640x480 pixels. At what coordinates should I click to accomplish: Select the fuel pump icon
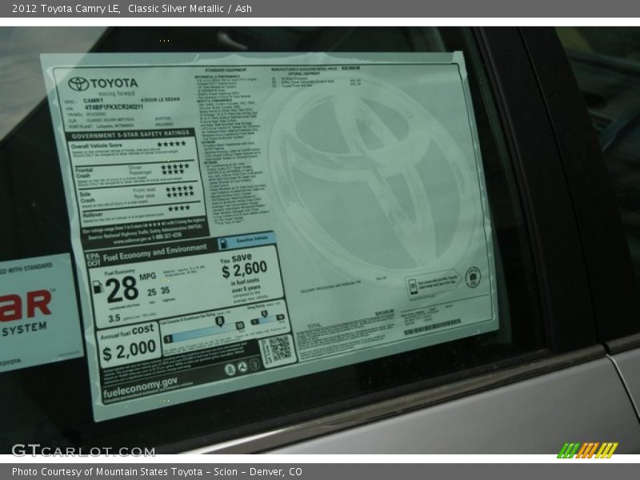98,287
